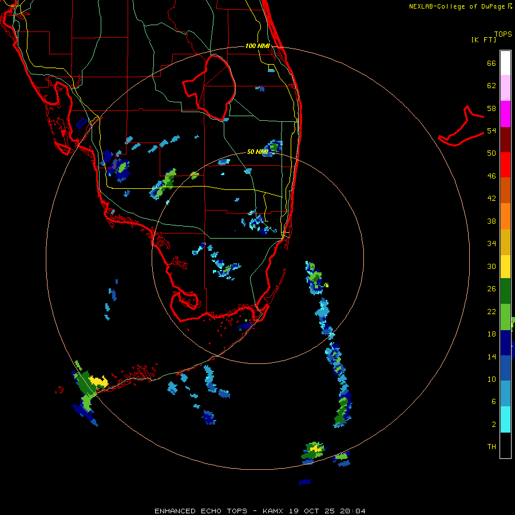Screen dimensions: 515x515
Task: Select the dark red 50-54 kft swatch
Action: tap(505, 140)
